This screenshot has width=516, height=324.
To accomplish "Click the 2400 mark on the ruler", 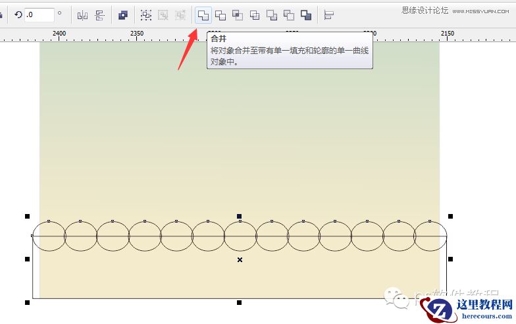I will coord(59,33).
